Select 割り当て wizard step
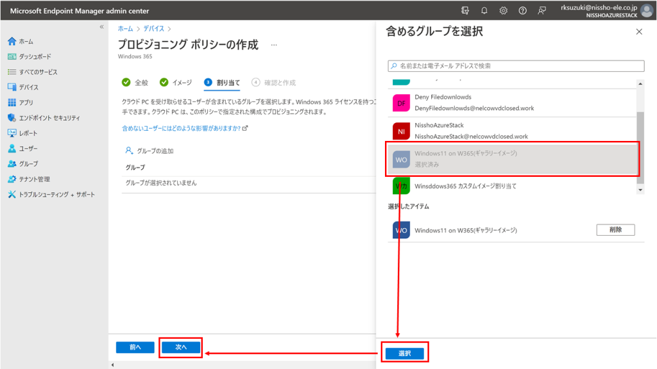 [222, 83]
